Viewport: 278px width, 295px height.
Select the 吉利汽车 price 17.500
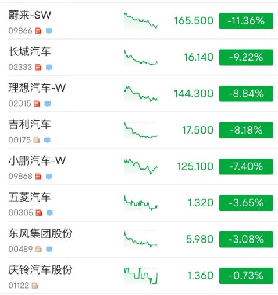point(198,130)
